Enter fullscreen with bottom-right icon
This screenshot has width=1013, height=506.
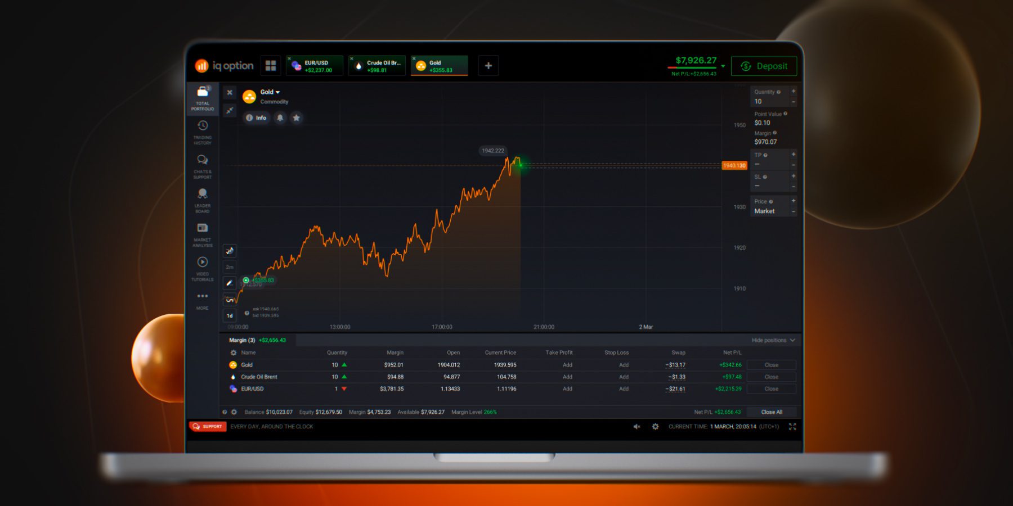pos(792,427)
